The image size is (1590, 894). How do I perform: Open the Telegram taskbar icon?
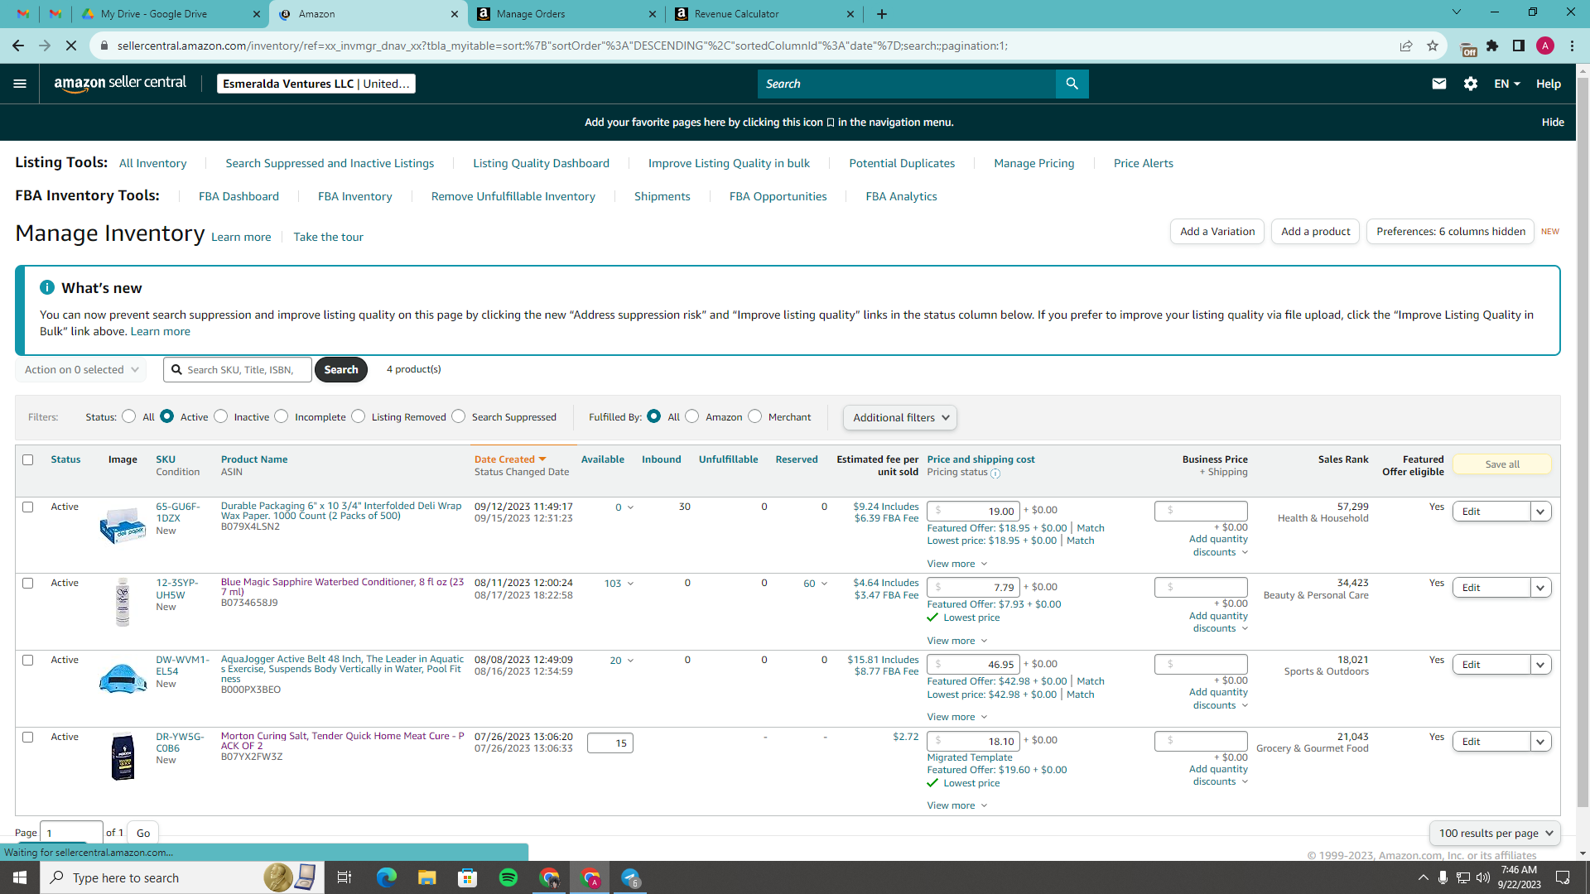point(630,877)
